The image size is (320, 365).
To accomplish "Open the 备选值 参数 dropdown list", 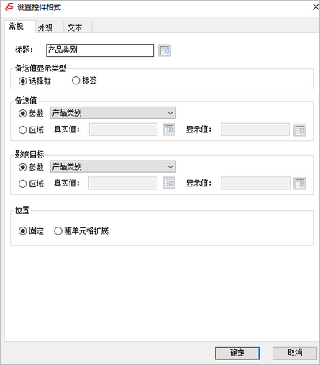I will point(113,113).
